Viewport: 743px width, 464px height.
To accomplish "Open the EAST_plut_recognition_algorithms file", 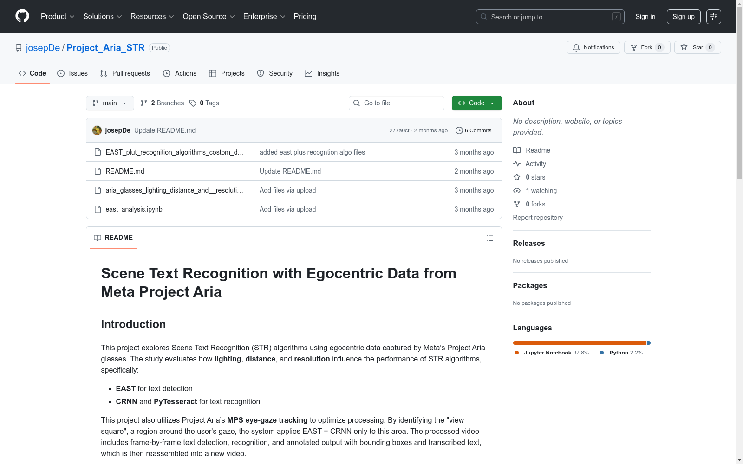I will pyautogui.click(x=175, y=152).
